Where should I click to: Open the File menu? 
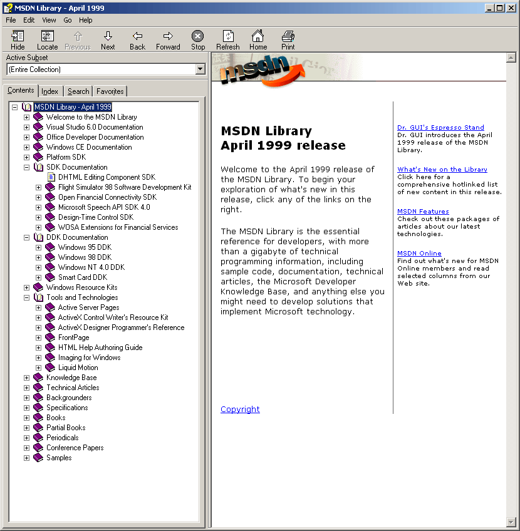[11, 20]
